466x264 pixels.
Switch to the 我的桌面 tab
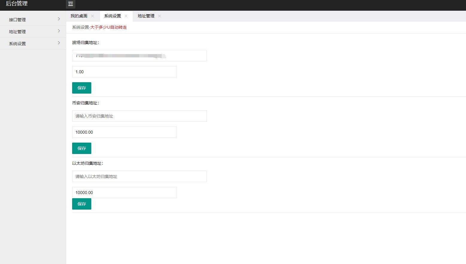pos(79,16)
